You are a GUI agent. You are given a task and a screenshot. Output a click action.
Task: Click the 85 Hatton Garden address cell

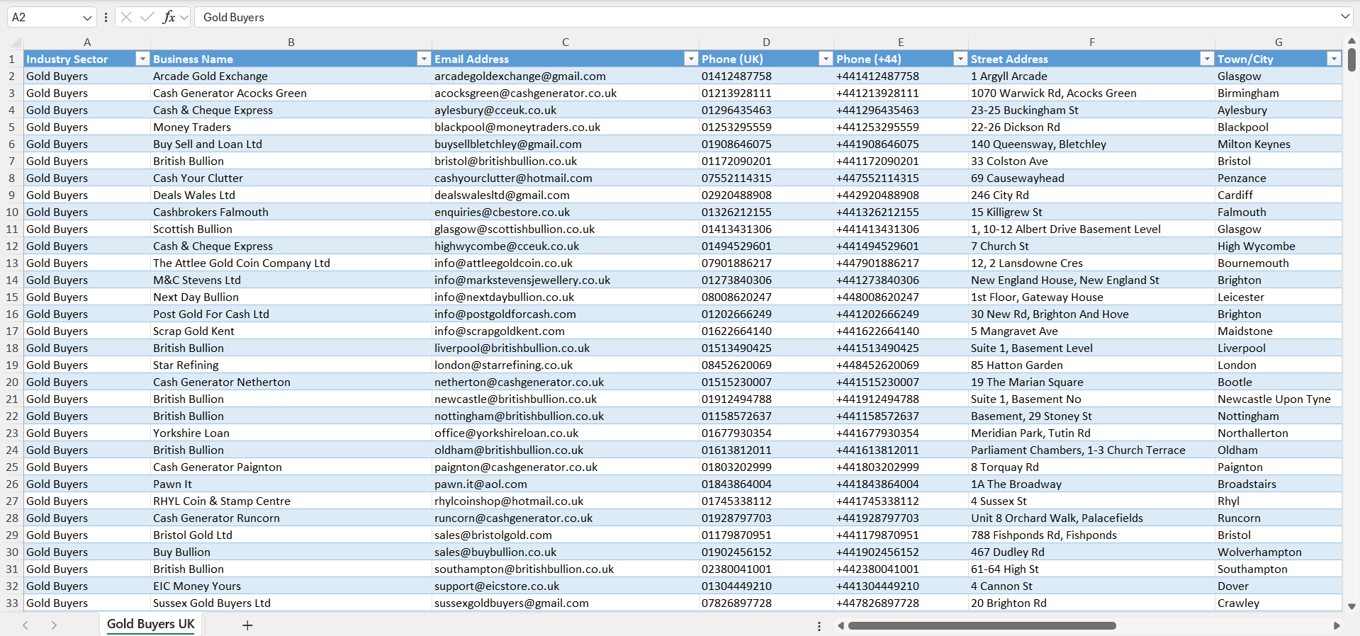coord(1091,365)
